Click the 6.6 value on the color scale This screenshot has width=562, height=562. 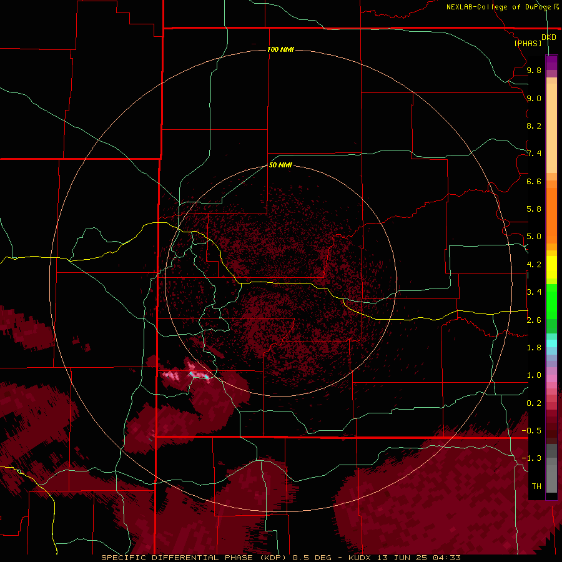tap(534, 181)
